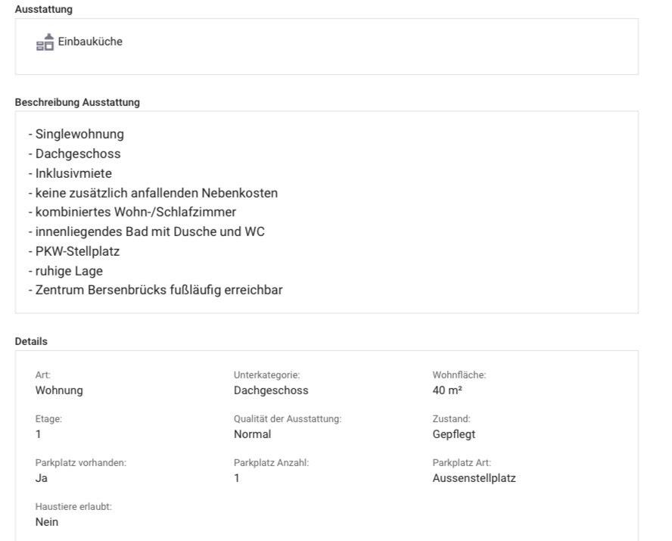This screenshot has height=541, width=672.
Task: Click the innenliegendes Bad mit Dusche line
Action: [147, 232]
